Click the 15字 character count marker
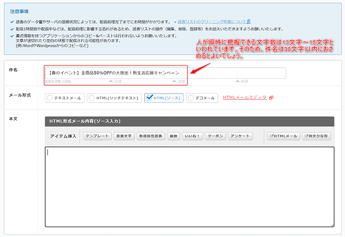Screen dimensions: 345x237 [116, 81]
